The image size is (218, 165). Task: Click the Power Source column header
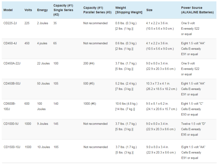(197, 10)
